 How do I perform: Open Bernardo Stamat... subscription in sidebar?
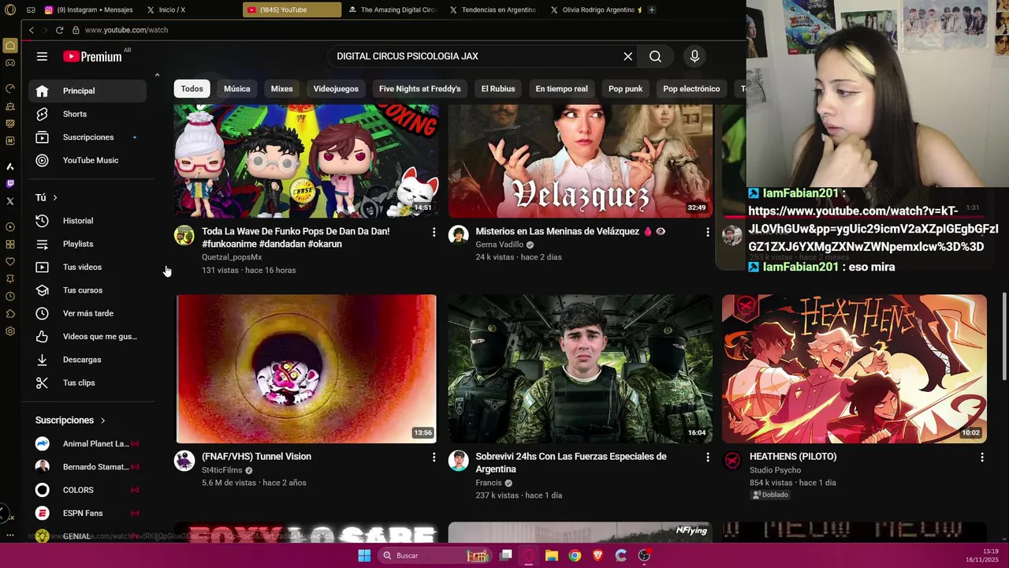point(87,467)
